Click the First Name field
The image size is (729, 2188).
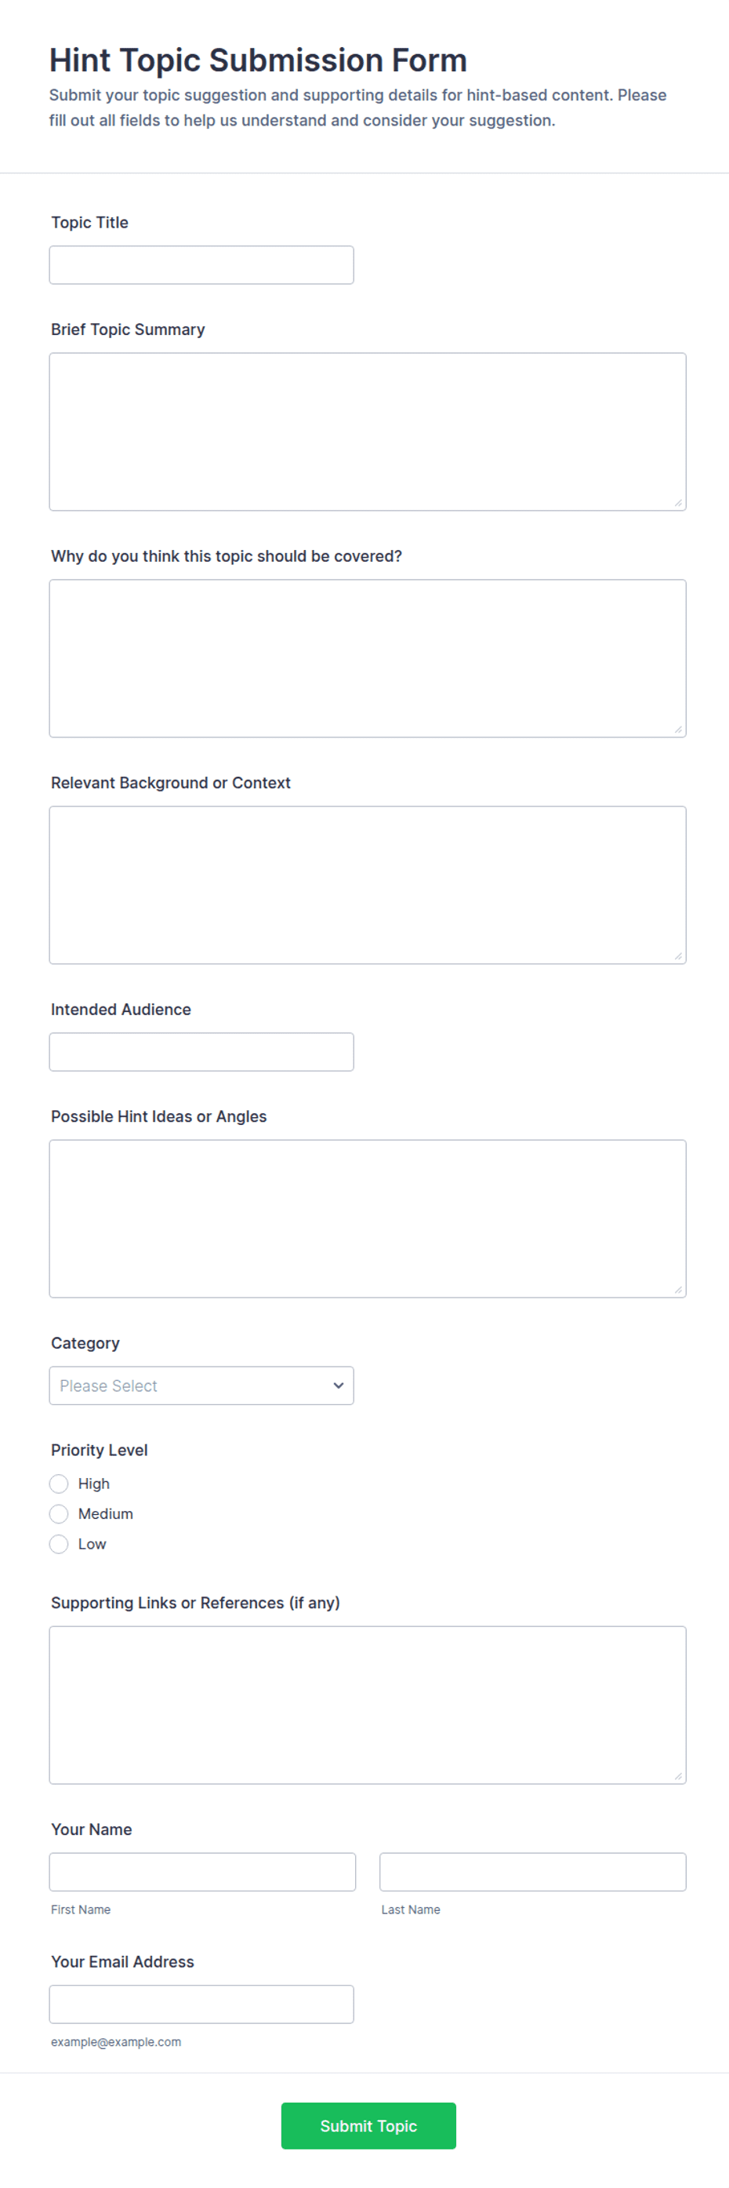(x=202, y=1872)
